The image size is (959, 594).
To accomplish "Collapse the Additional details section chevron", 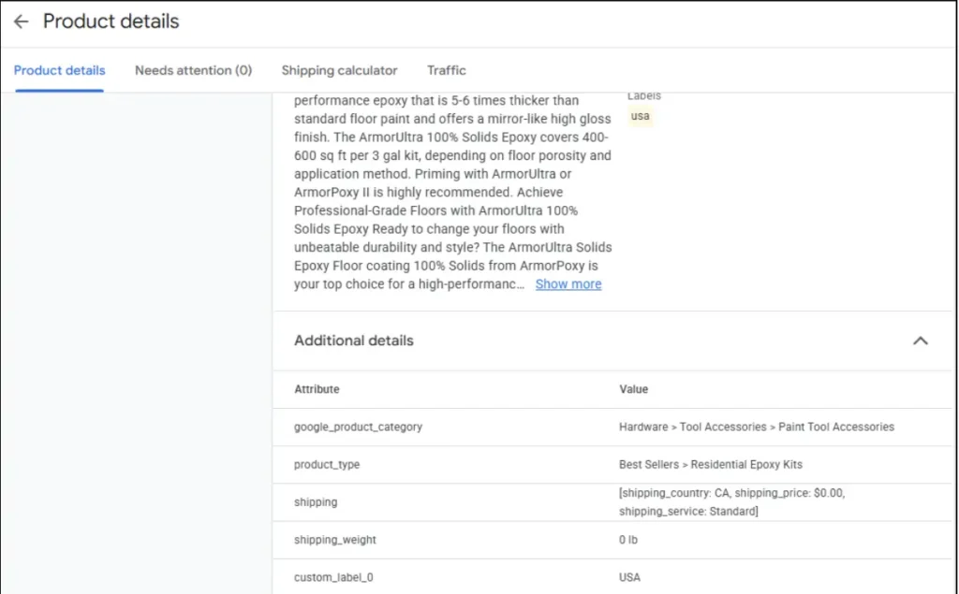I will 920,341.
